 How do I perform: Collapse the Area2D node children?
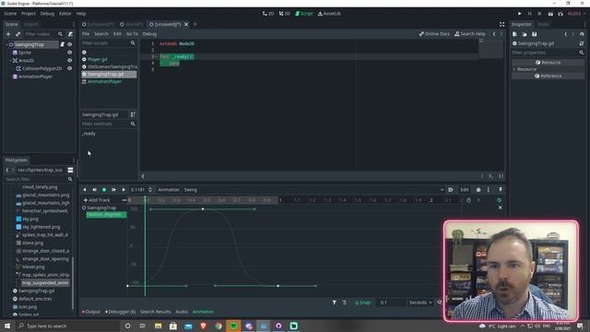pyautogui.click(x=11, y=60)
